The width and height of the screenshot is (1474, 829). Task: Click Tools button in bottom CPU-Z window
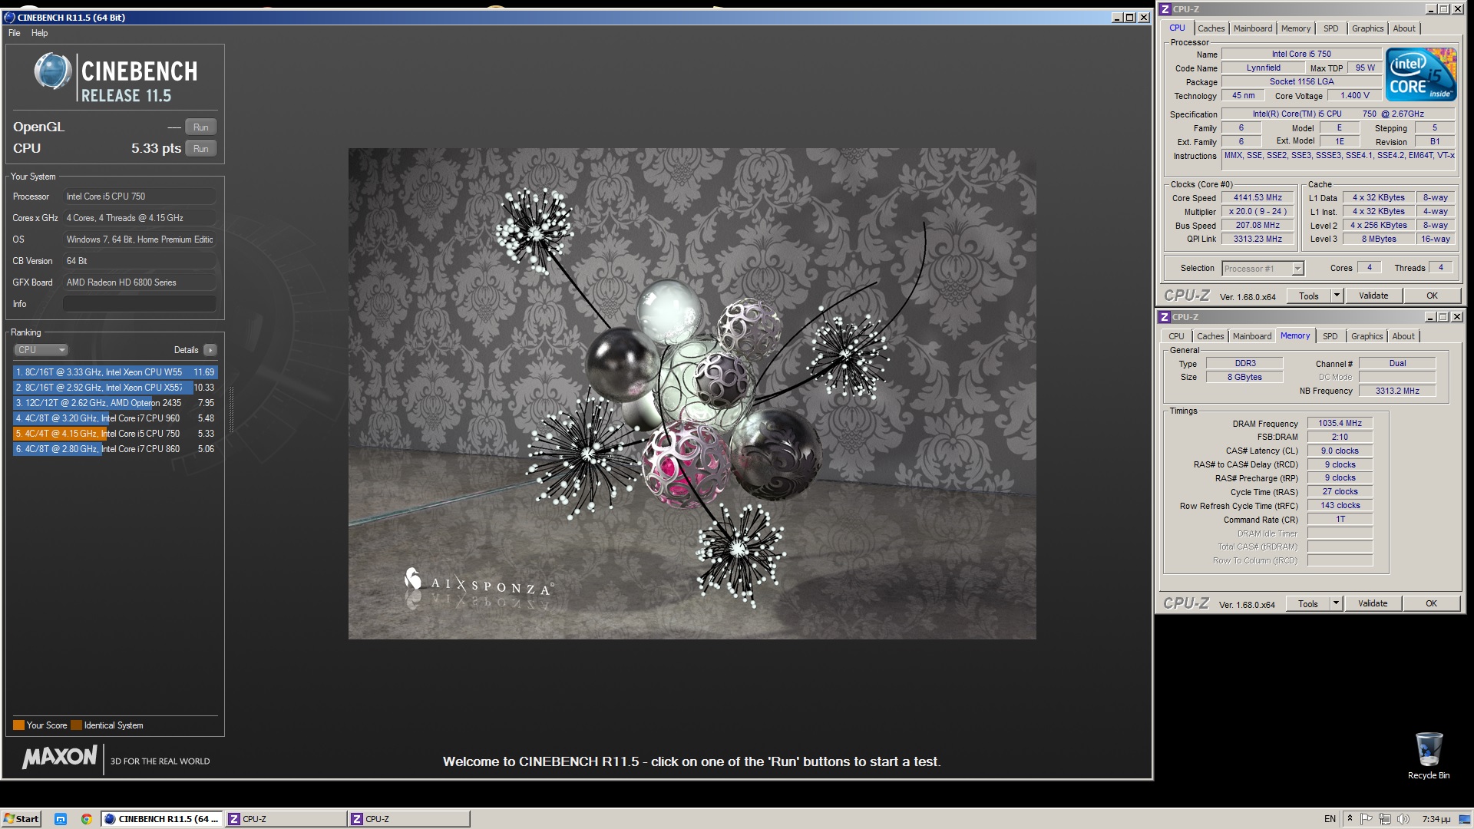[1308, 604]
